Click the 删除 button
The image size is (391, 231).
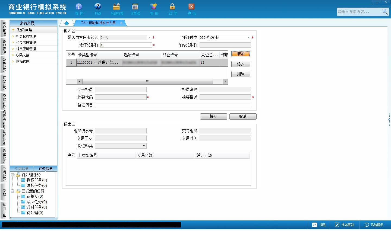241,74
